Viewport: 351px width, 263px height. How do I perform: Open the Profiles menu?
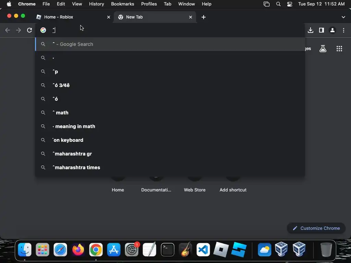(149, 4)
